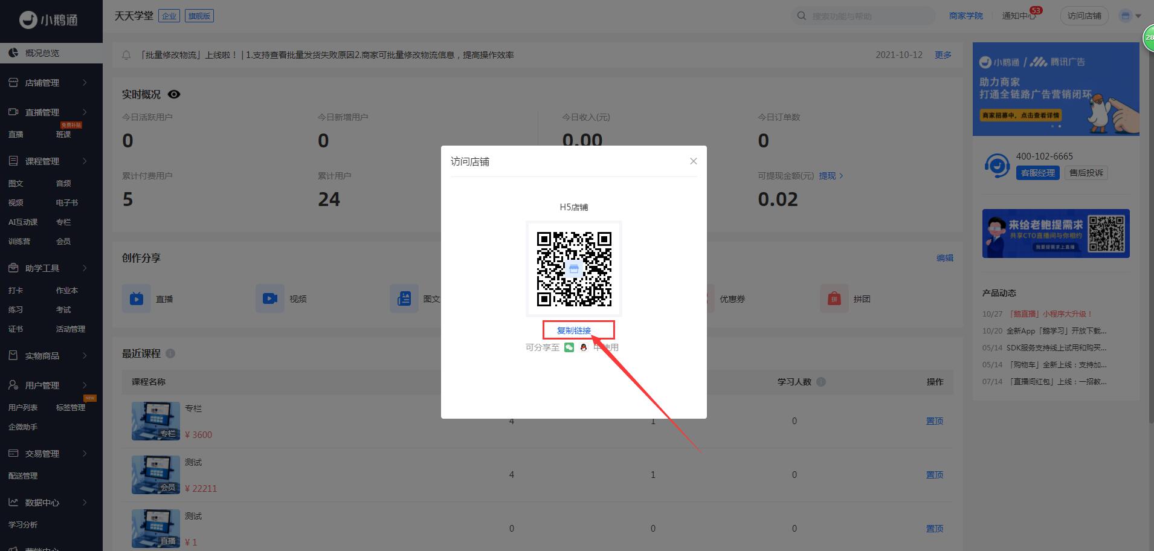Click the customer service headset icon
The width and height of the screenshot is (1154, 551).
coord(997,165)
